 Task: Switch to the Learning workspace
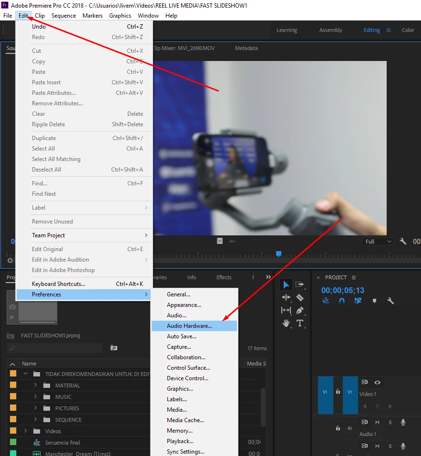click(x=287, y=30)
